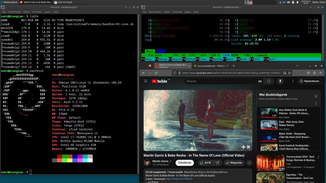Click the F2 Setup function in htop
Image resolution: width=326 pixels, height=183 pixels.
[x=161, y=59]
